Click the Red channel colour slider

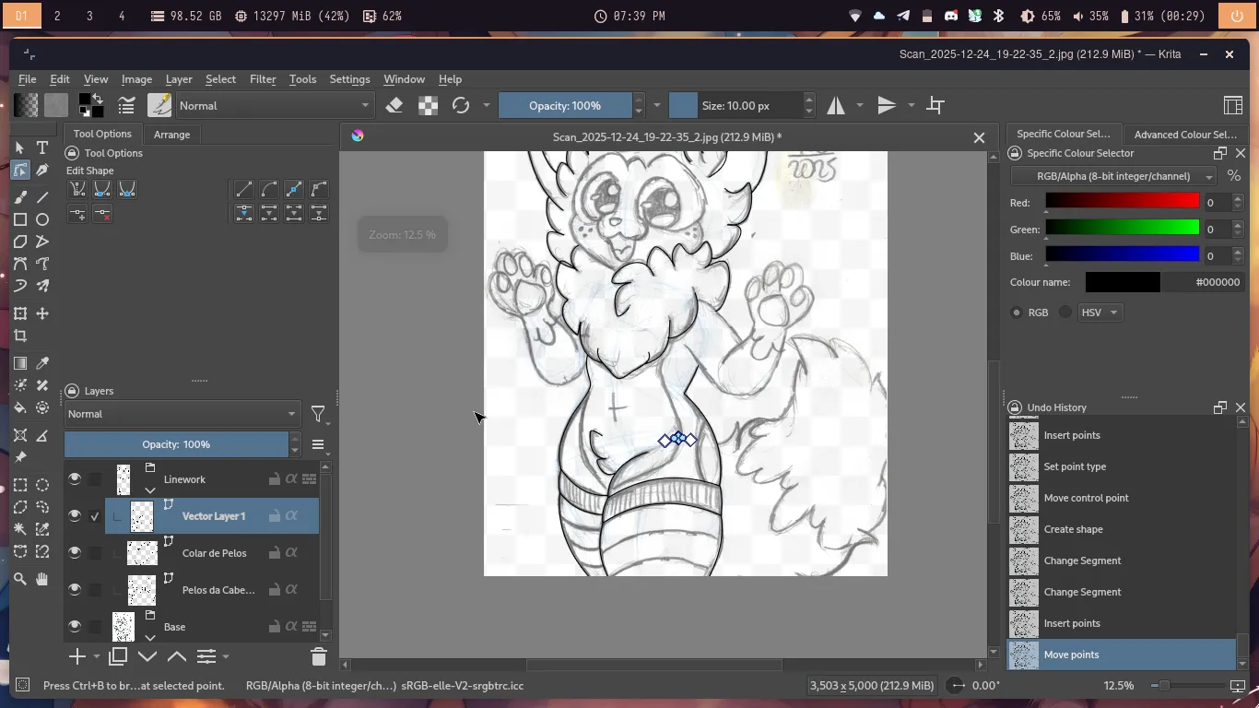coord(1122,201)
